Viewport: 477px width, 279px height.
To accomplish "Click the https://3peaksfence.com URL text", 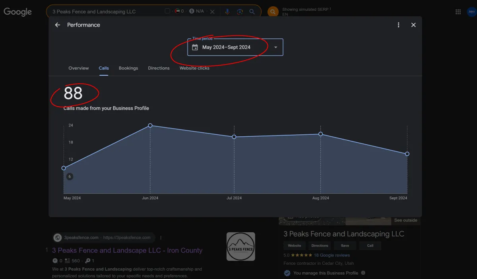I will (127, 238).
